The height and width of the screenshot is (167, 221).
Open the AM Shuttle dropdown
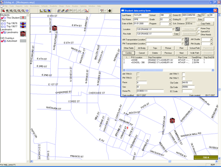tap(211, 39)
